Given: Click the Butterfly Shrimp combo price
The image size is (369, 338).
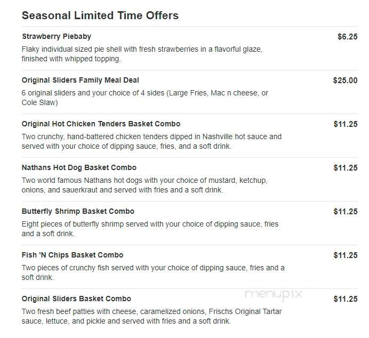Looking at the screenshot, I should click(x=346, y=212).
